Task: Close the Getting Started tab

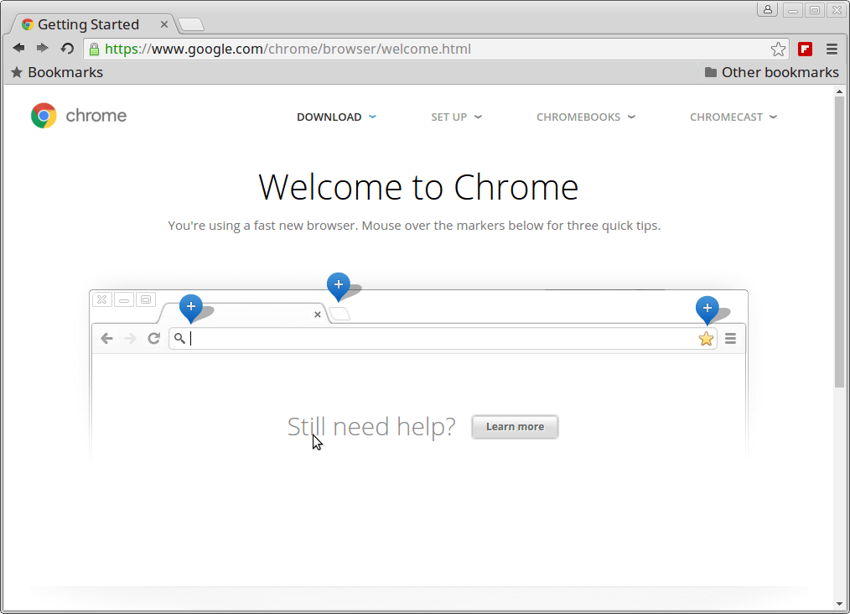Action: [165, 24]
